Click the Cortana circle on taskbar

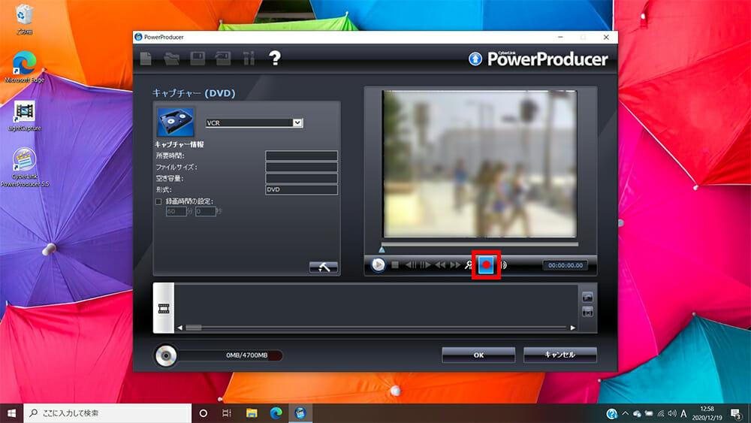pos(203,413)
